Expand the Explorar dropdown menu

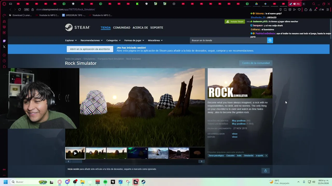pyautogui.click(x=71, y=40)
